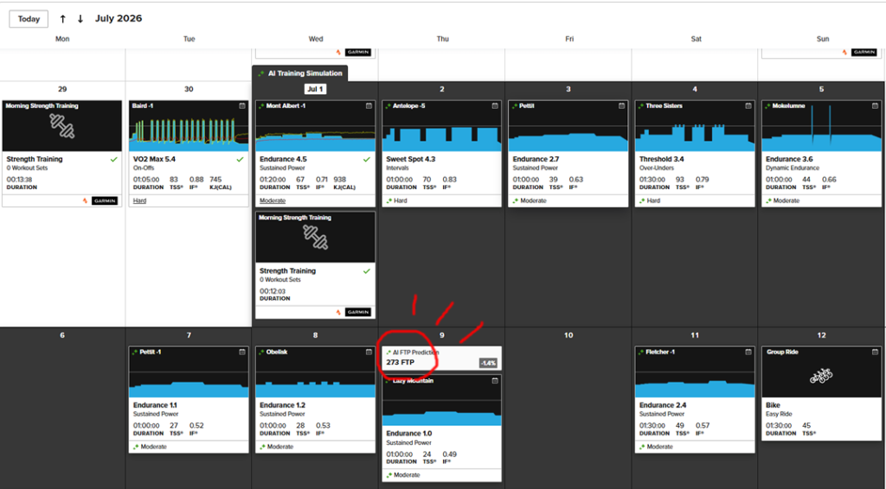
Task: Click calendar icon on Group Ride card
Action: (875, 352)
